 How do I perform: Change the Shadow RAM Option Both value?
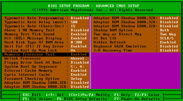pyautogui.click(x=164, y=30)
